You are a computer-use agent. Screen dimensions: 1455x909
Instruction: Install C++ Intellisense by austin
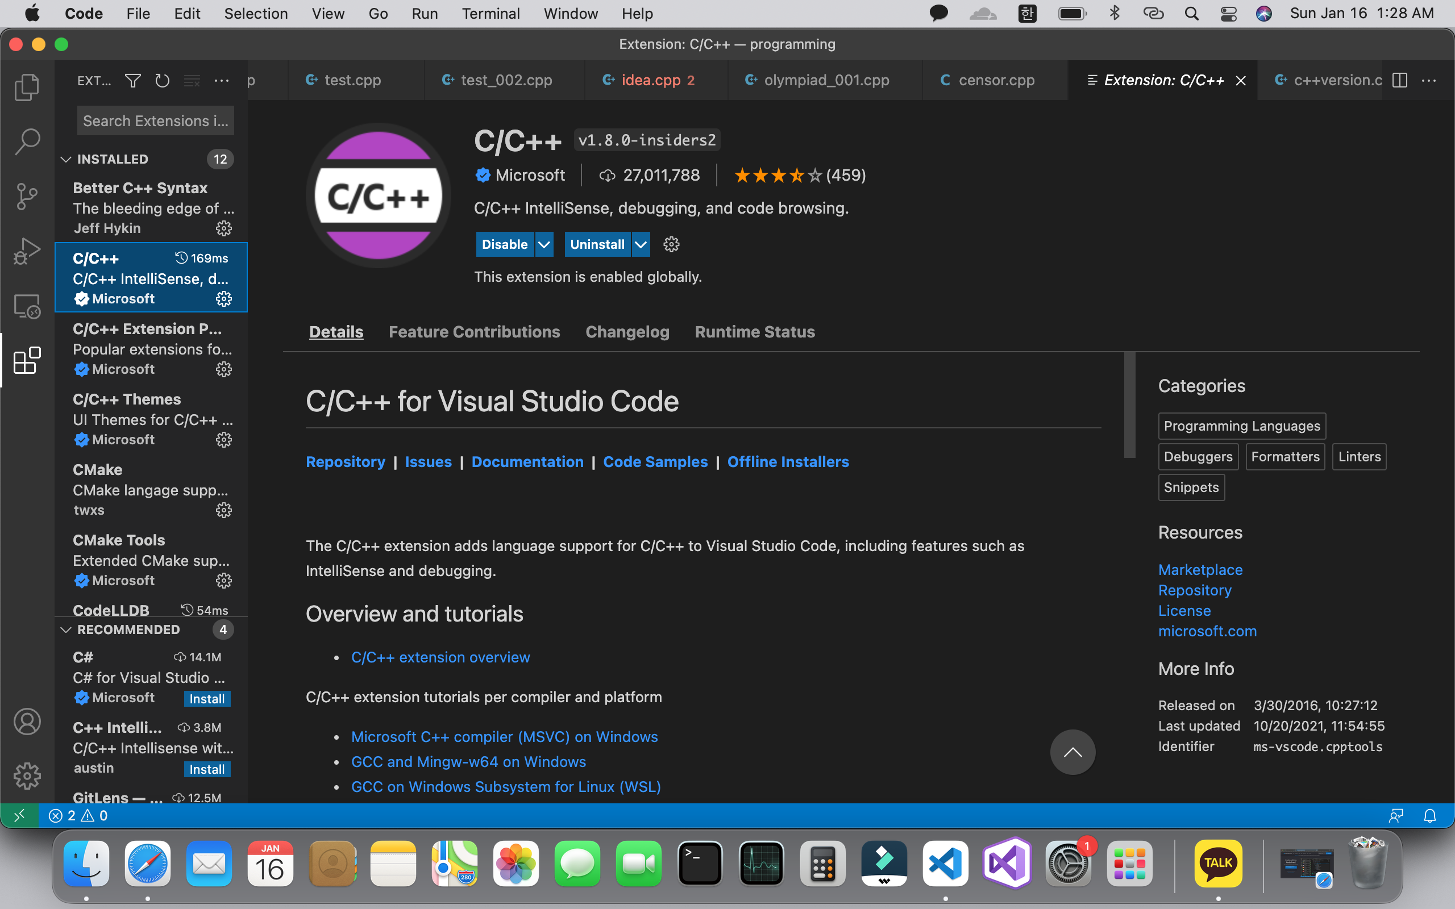207,769
